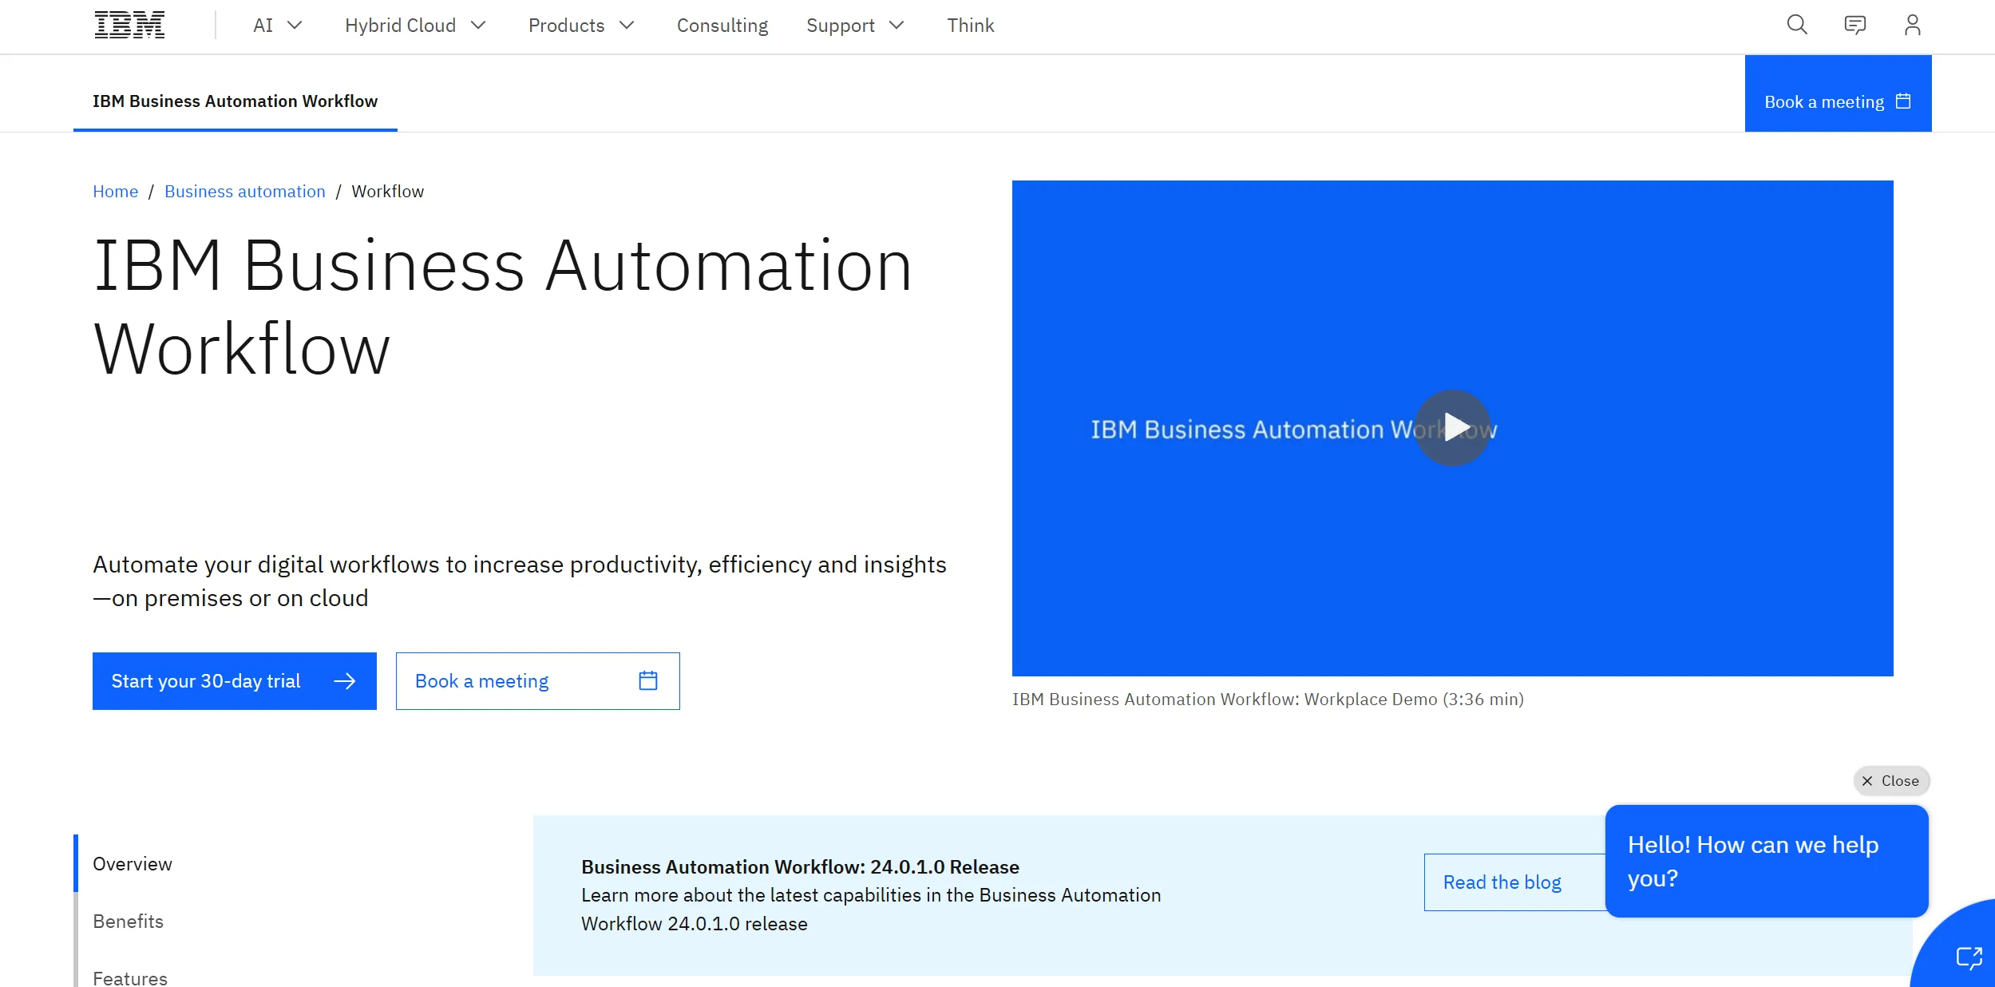
Task: Switch to the Benefits section tab
Action: [x=128, y=921]
